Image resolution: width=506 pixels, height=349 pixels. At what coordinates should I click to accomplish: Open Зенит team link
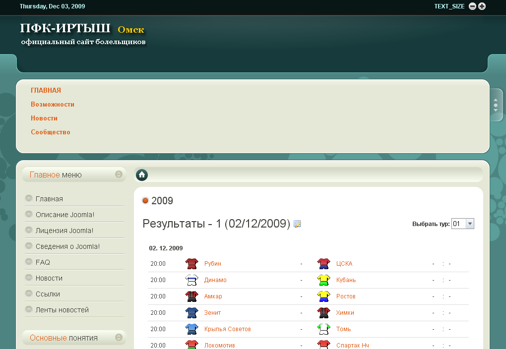tap(212, 312)
